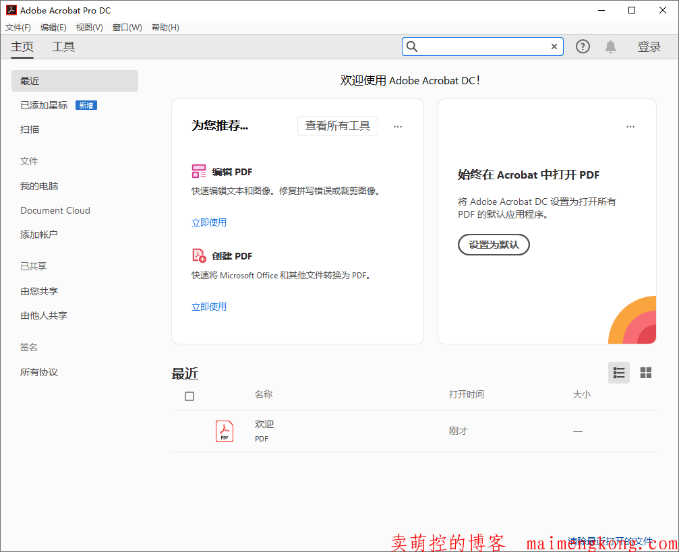Click in the search input field
The width and height of the screenshot is (679, 552).
[x=482, y=47]
